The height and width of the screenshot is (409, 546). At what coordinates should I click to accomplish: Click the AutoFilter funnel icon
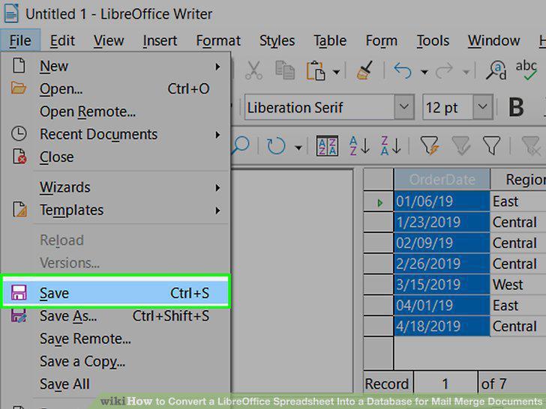click(429, 146)
